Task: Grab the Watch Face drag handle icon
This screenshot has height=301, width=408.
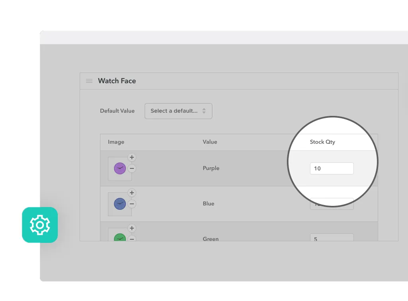Action: coord(89,81)
